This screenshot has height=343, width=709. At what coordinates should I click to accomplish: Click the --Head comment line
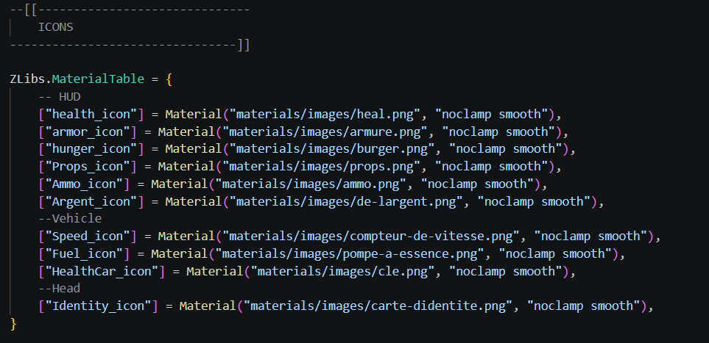pyautogui.click(x=59, y=289)
